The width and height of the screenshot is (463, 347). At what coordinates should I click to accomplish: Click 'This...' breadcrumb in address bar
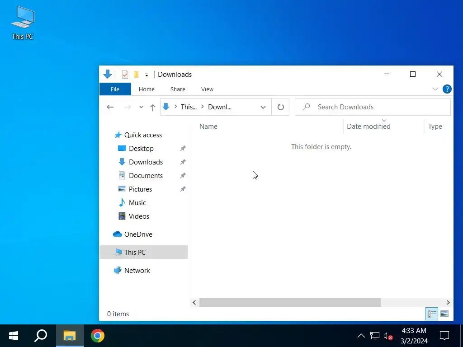tap(189, 107)
